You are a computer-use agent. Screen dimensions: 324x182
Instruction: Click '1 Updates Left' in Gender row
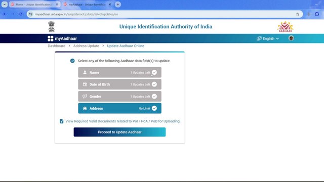(x=140, y=97)
